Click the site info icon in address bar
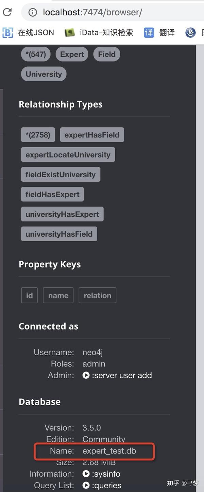 tap(33, 13)
